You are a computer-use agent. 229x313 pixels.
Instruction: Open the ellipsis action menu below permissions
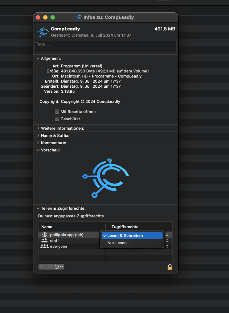[x=58, y=267]
